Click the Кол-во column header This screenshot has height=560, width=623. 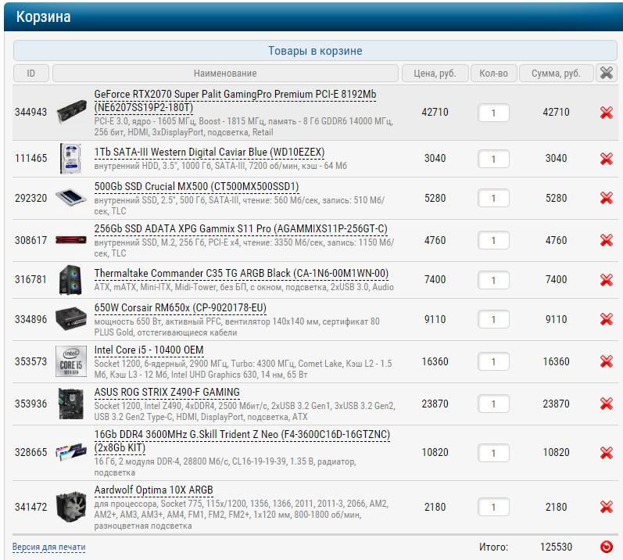pos(493,74)
